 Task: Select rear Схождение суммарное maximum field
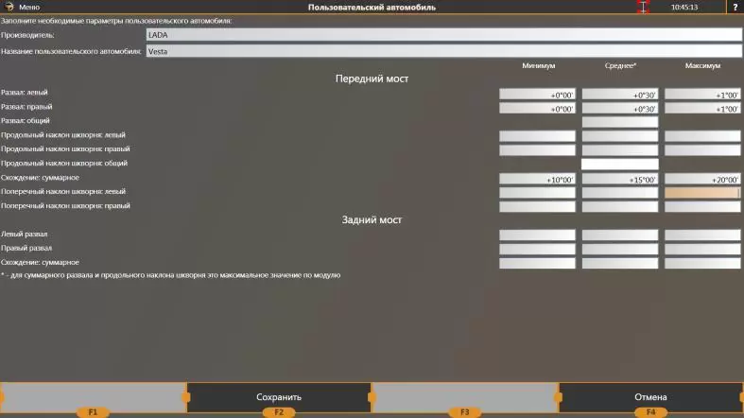click(702, 263)
